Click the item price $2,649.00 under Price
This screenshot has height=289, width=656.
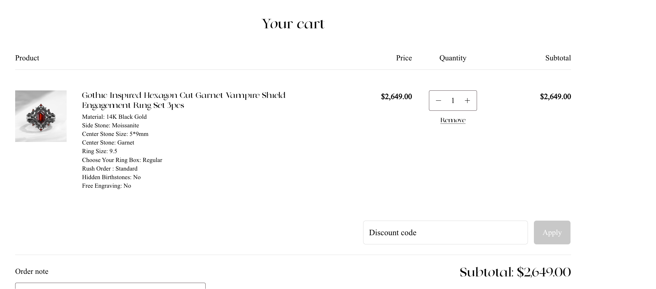pos(396,97)
